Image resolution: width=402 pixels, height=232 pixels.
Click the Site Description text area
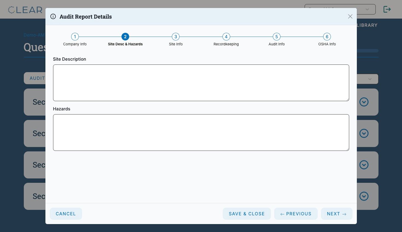click(x=201, y=83)
